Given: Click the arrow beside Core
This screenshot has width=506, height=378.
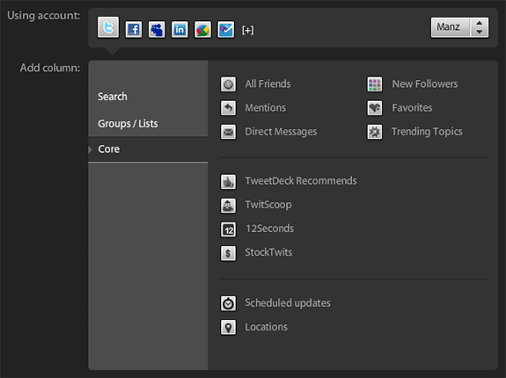Looking at the screenshot, I should pos(91,149).
